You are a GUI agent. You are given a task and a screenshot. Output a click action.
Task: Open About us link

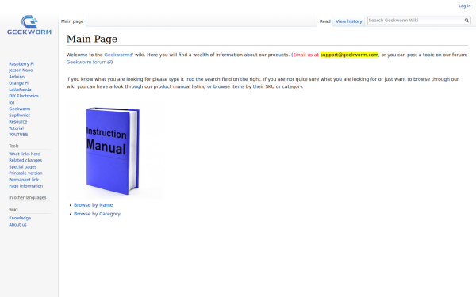pyautogui.click(x=17, y=225)
